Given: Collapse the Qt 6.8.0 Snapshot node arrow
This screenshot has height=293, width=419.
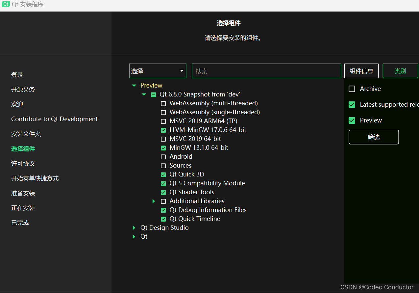Looking at the screenshot, I should tap(144, 94).
